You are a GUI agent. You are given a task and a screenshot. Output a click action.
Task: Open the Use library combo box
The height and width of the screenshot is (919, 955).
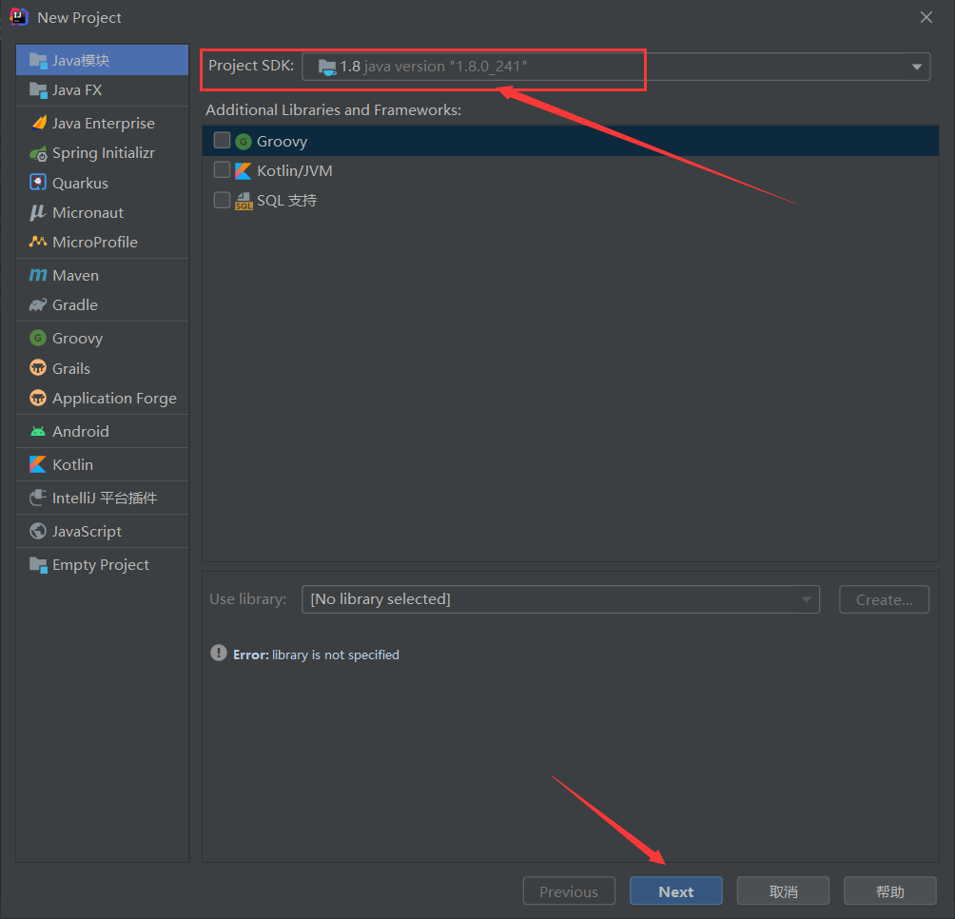tap(560, 599)
